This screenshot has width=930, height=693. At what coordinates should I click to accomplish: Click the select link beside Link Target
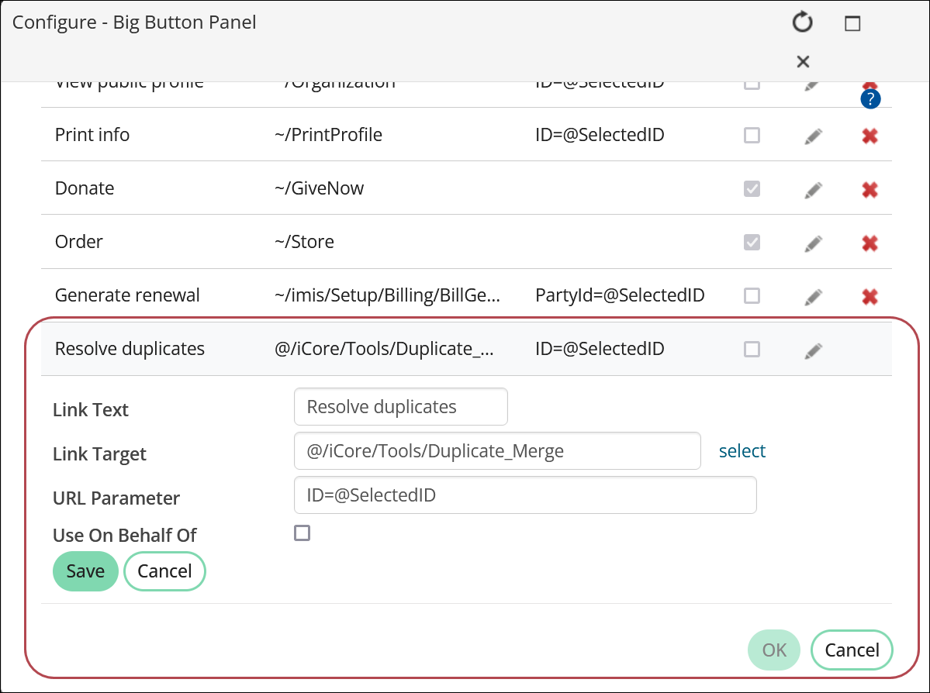tap(742, 451)
